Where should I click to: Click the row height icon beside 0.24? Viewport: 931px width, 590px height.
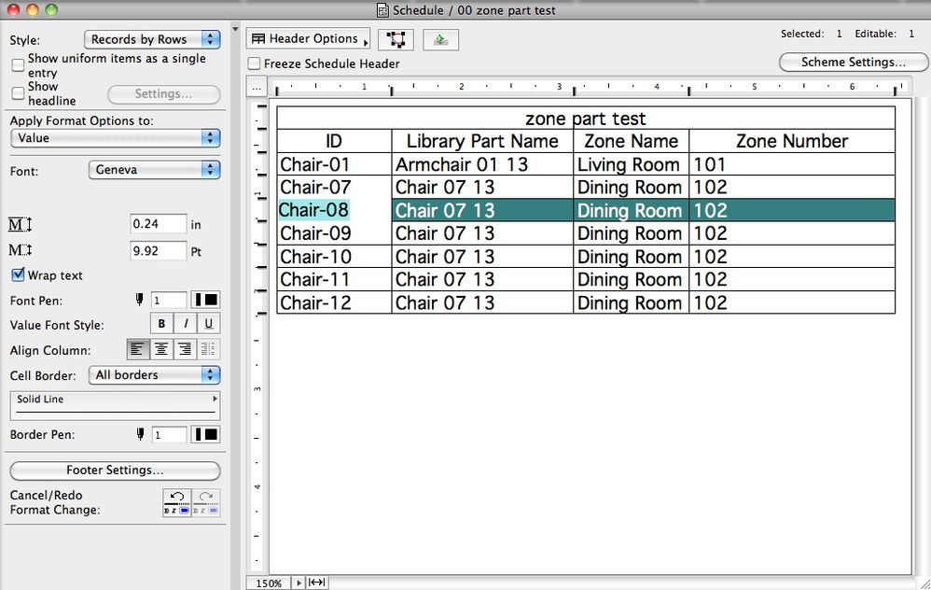click(21, 224)
